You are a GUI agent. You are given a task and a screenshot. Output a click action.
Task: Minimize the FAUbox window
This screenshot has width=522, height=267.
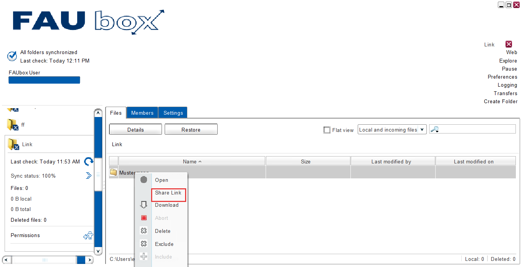[501, 5]
